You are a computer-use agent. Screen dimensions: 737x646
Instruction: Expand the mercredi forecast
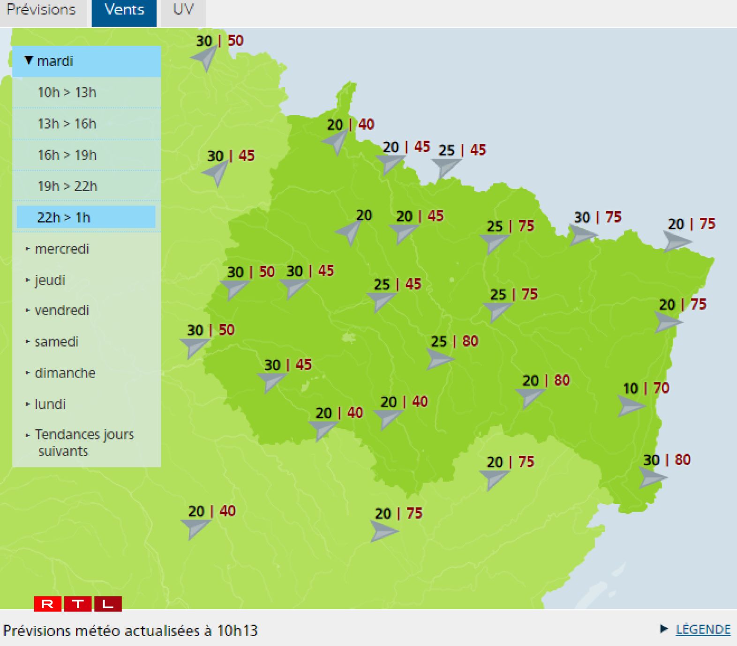pos(61,249)
